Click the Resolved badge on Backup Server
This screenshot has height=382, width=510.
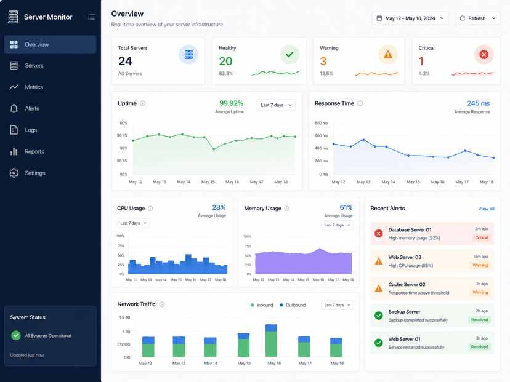point(479,320)
